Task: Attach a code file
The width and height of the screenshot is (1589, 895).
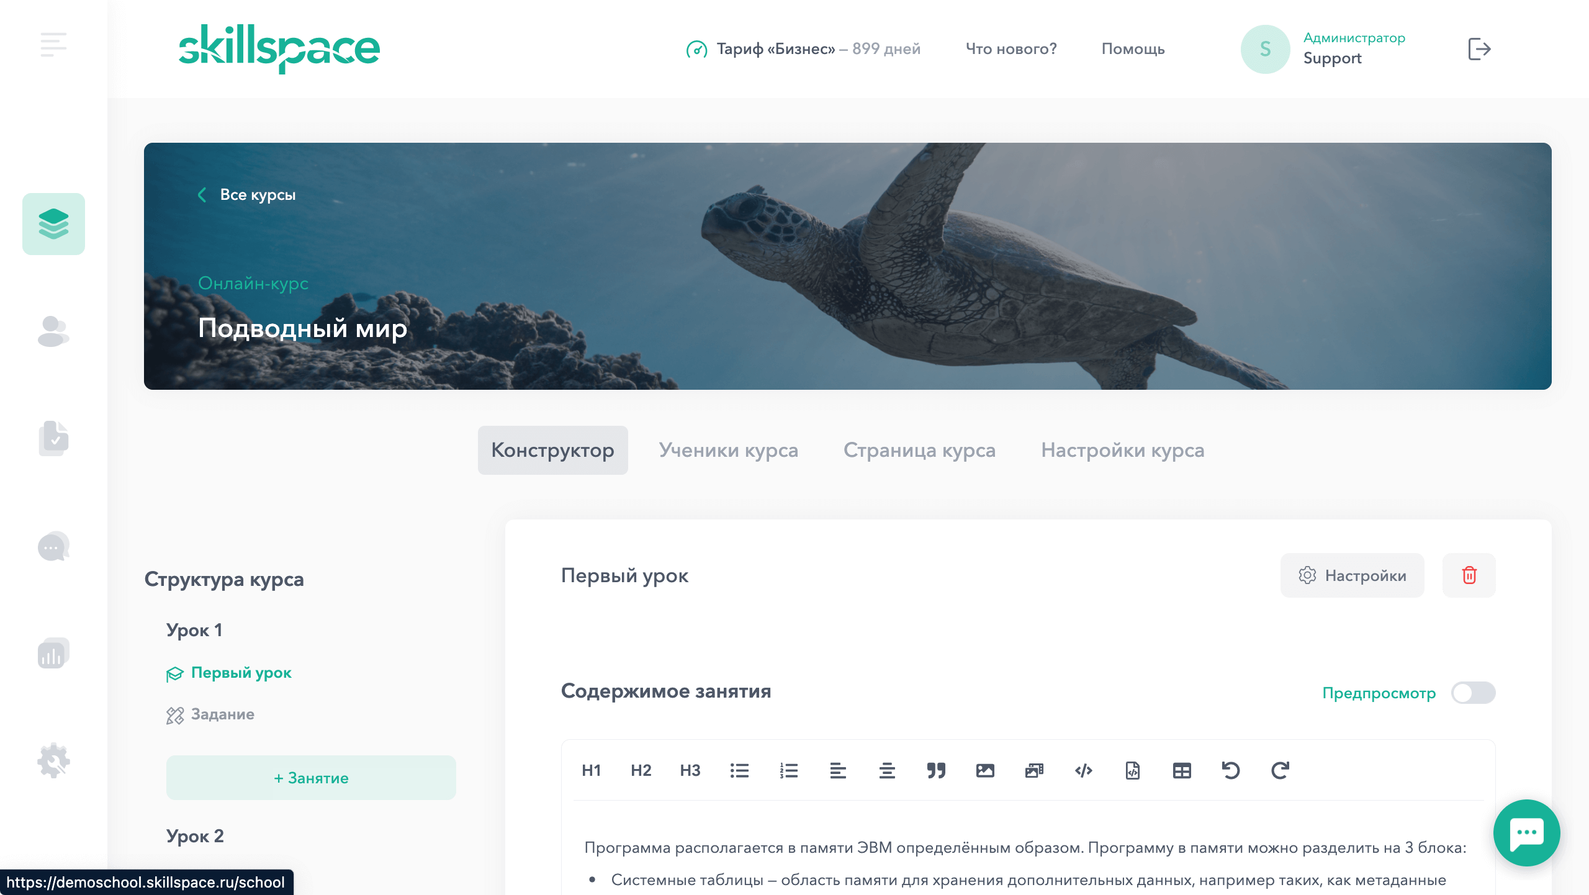Action: [x=1133, y=770]
